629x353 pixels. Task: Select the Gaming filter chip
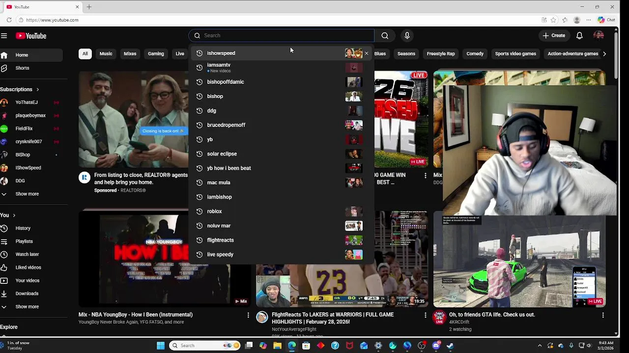tap(156, 54)
